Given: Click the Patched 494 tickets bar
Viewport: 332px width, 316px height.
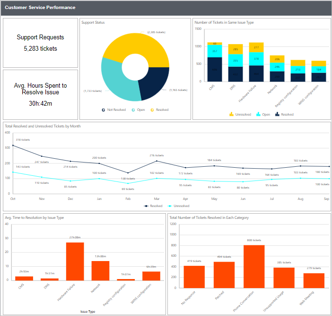Looking at the screenshot, I should (x=224, y=275).
